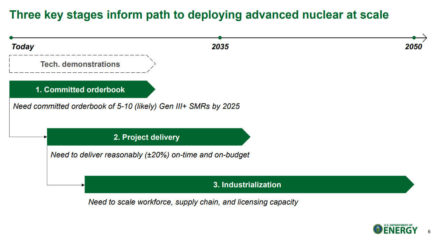Select the dashed Tech. demonstrations arrow box

(82, 64)
